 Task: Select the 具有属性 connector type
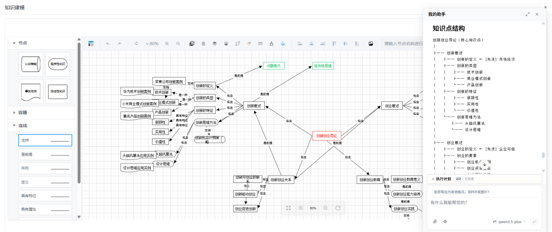(x=45, y=209)
